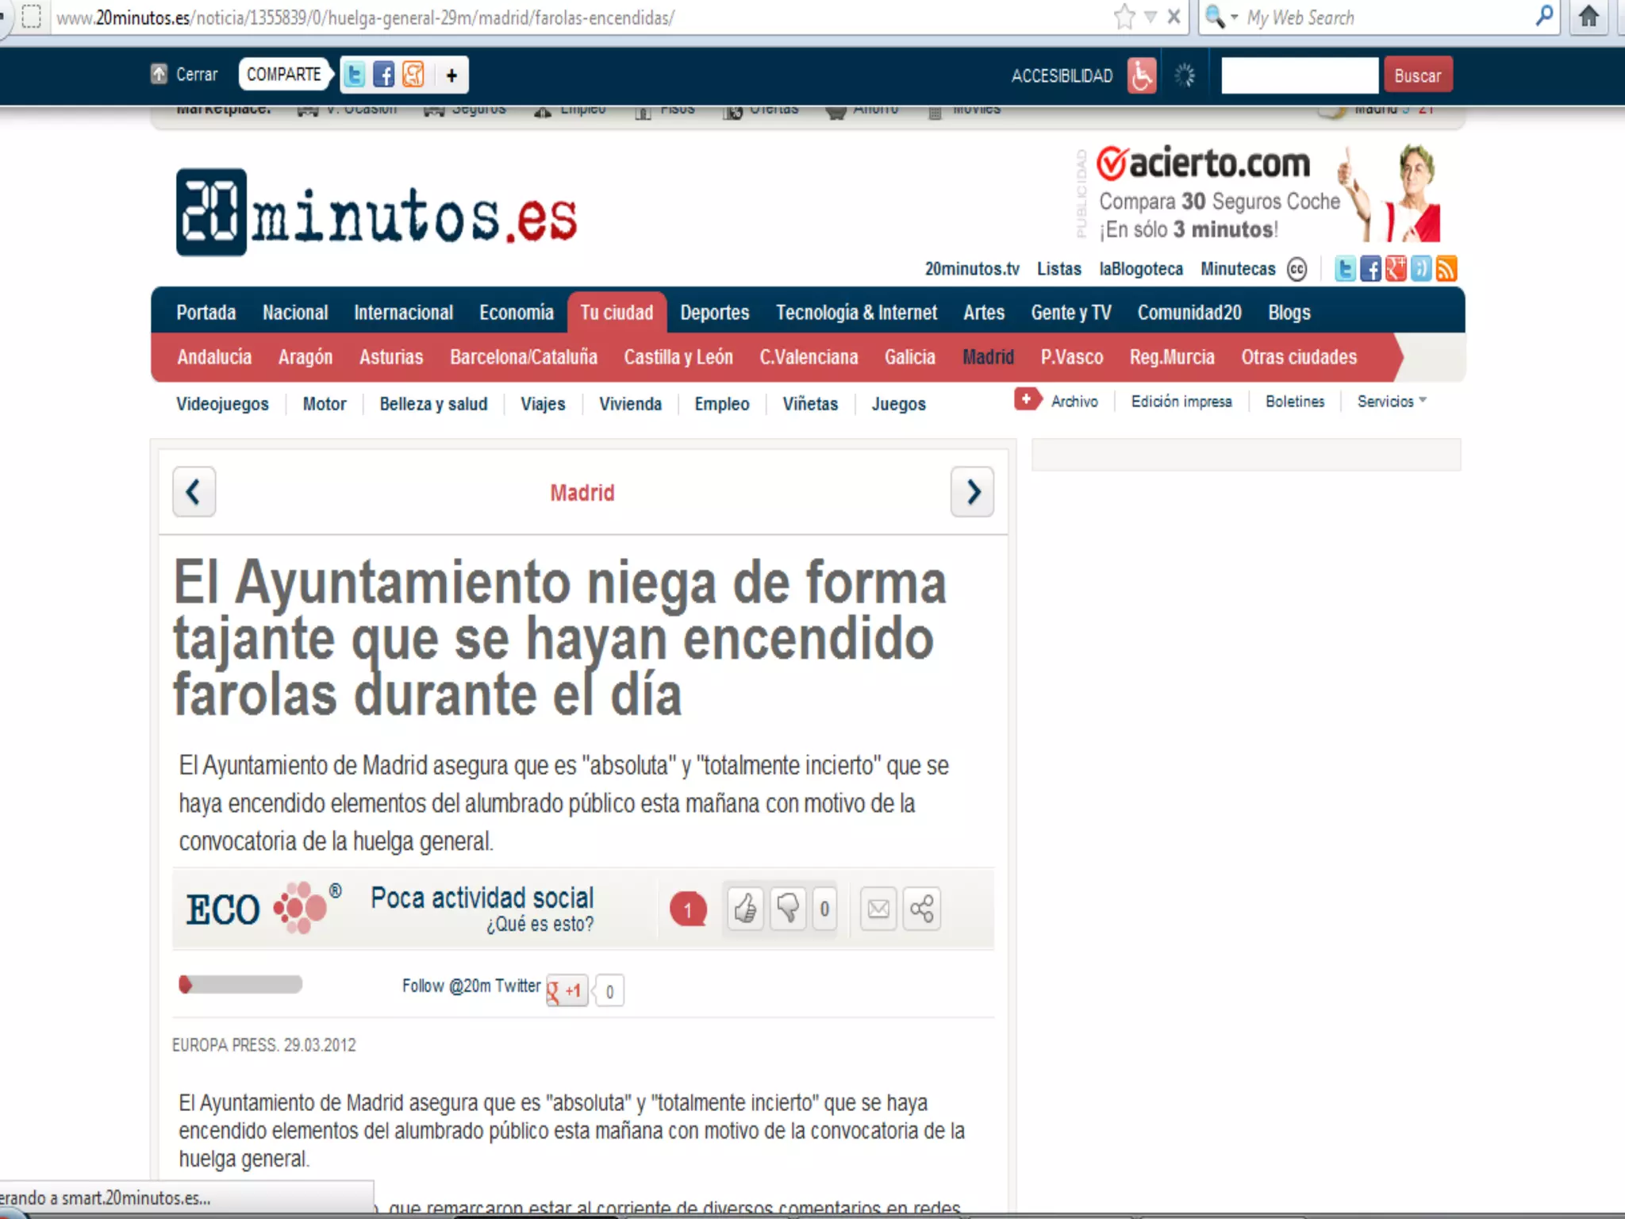Open the share network icon in ECO bar
The image size is (1625, 1219).
pyautogui.click(x=921, y=909)
